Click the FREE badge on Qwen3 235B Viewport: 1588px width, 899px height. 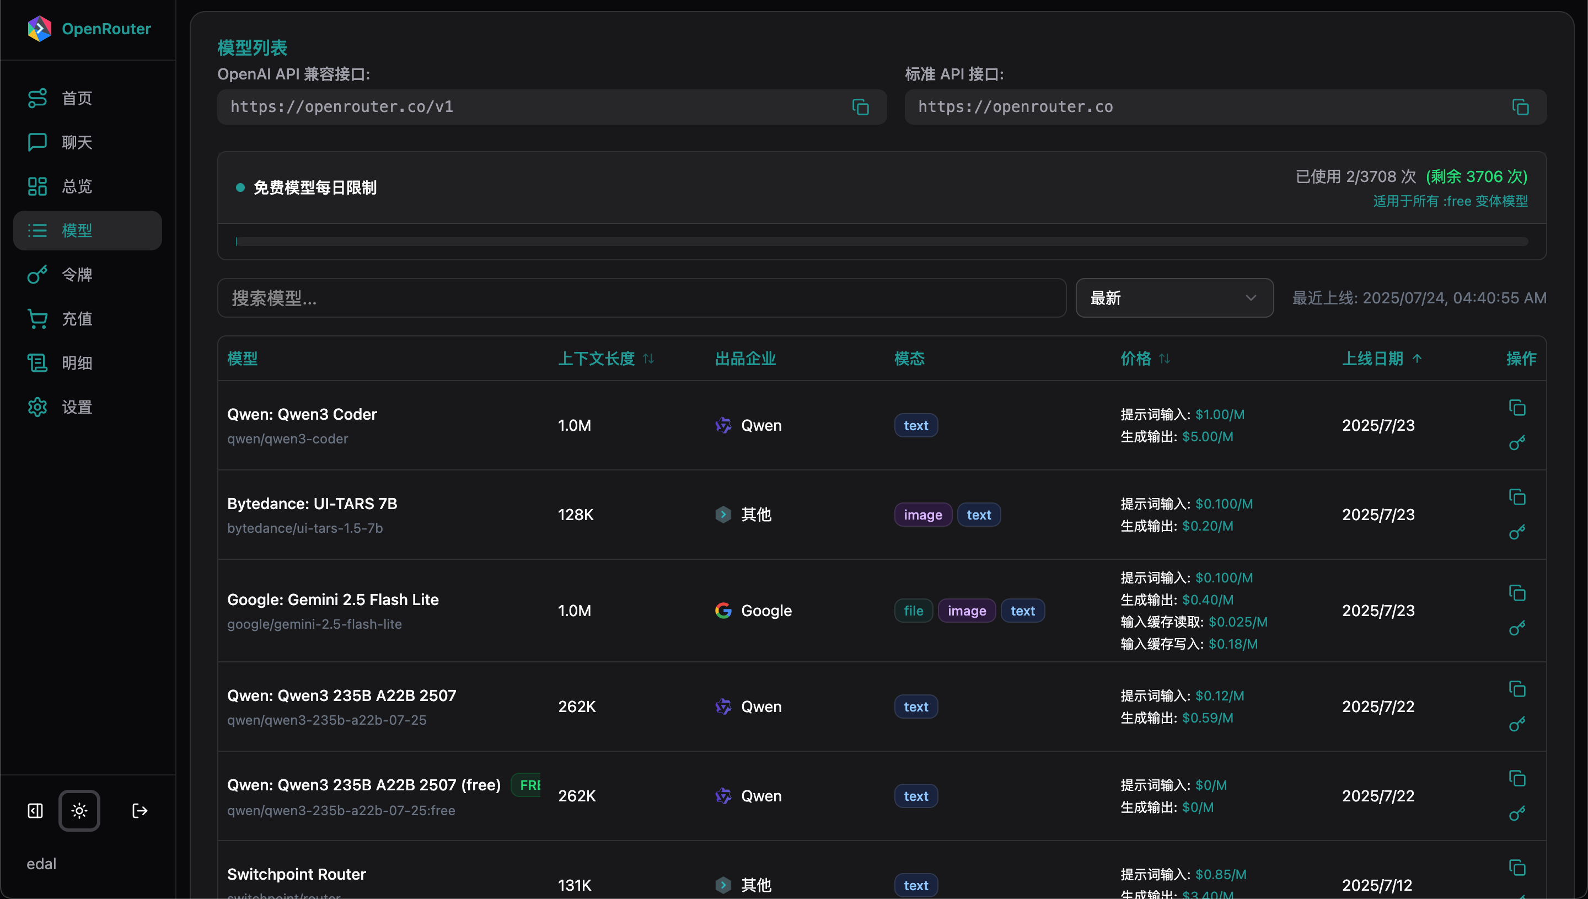click(x=527, y=785)
